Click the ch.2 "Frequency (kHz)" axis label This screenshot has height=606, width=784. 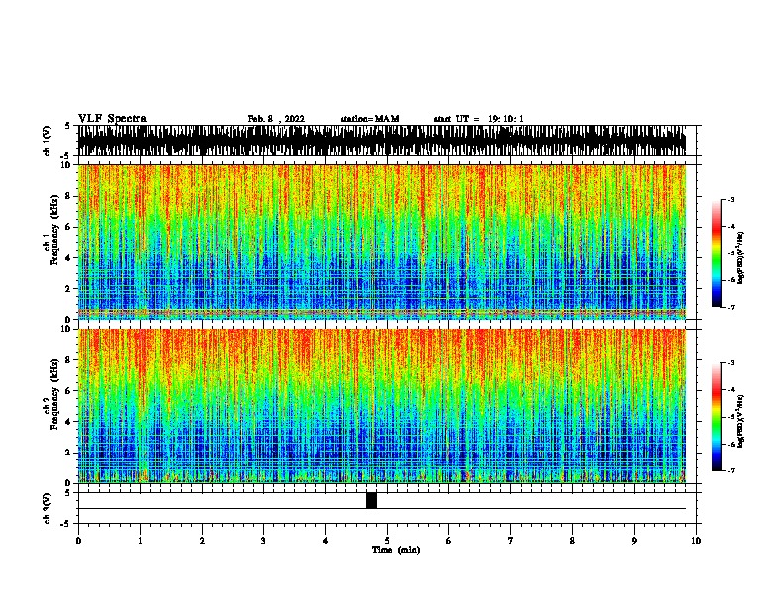(54, 394)
